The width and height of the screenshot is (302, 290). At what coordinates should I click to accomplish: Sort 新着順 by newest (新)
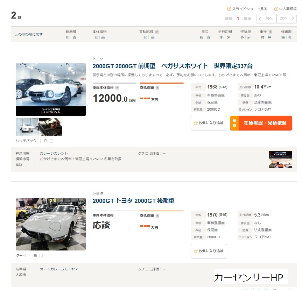[x=68, y=37]
